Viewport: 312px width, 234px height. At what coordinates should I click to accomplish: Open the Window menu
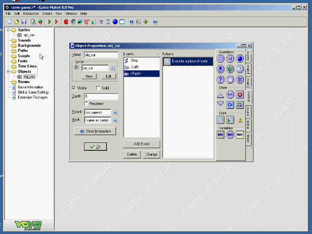pyautogui.click(x=71, y=14)
